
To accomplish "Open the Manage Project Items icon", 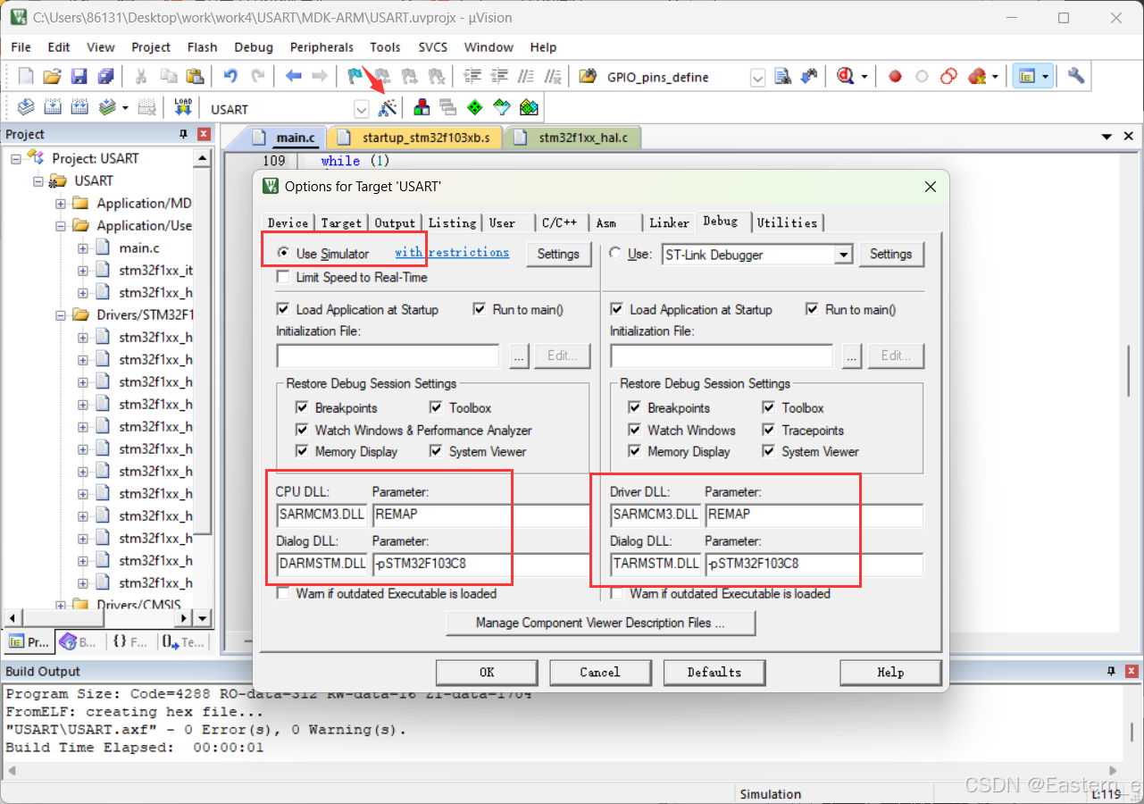I will coord(422,108).
